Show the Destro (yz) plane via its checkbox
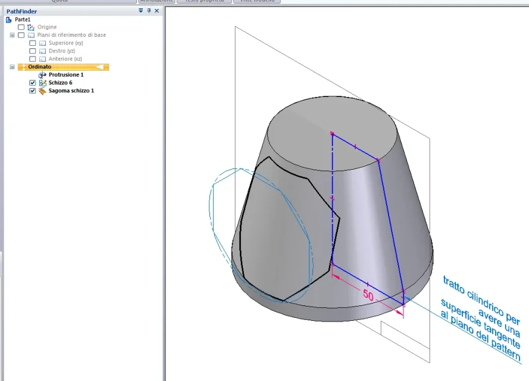Image resolution: width=529 pixels, height=381 pixels. pos(32,51)
